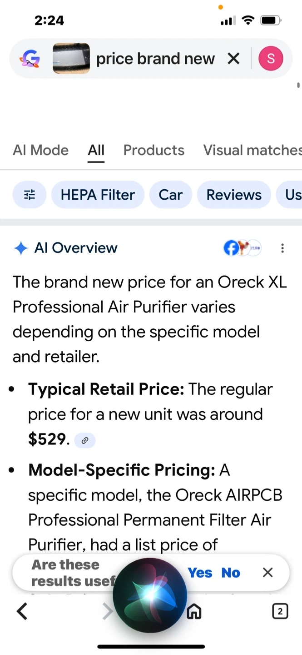Image resolution: width=302 pixels, height=655 pixels.
Task: Open the S account profile avatar
Action: coord(271,59)
